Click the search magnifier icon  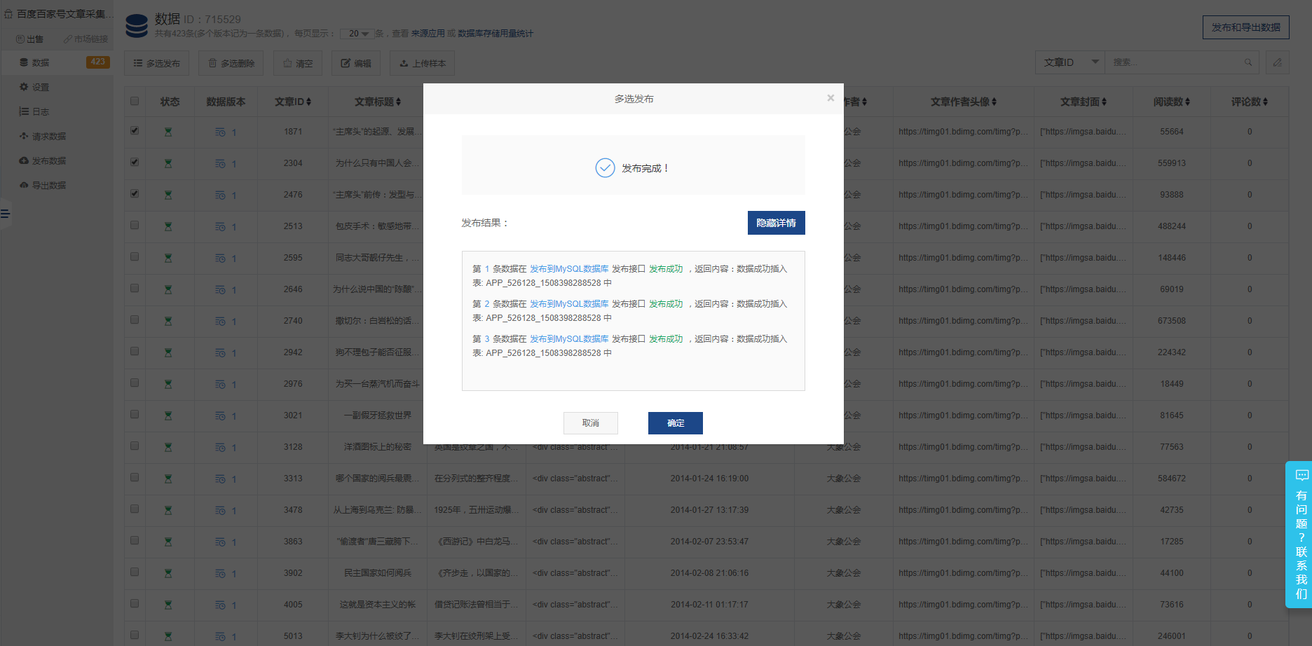(1248, 62)
